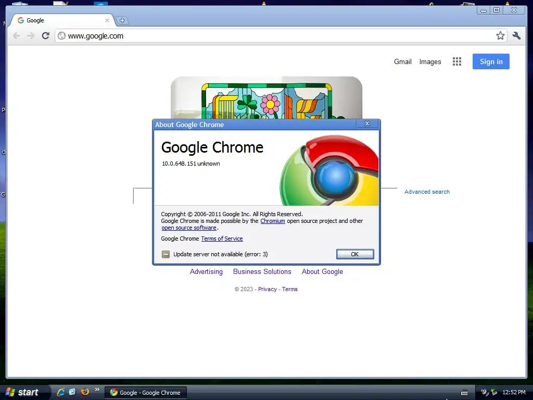Image resolution: width=533 pixels, height=400 pixels.
Task: Open the wrench settings menu
Action: tap(517, 35)
